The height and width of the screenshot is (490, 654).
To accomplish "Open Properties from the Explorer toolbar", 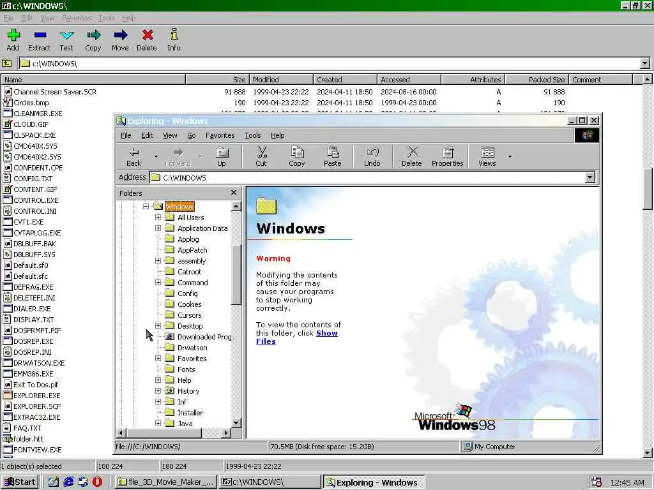I will click(x=448, y=157).
